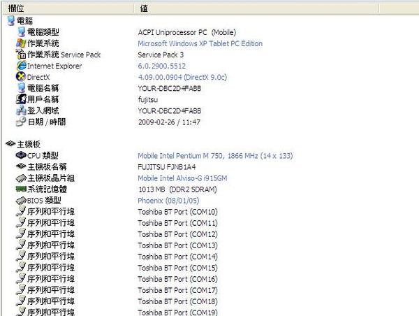Open the Mobile Intel Pentium M 750 link
419x316 pixels.
click(215, 156)
